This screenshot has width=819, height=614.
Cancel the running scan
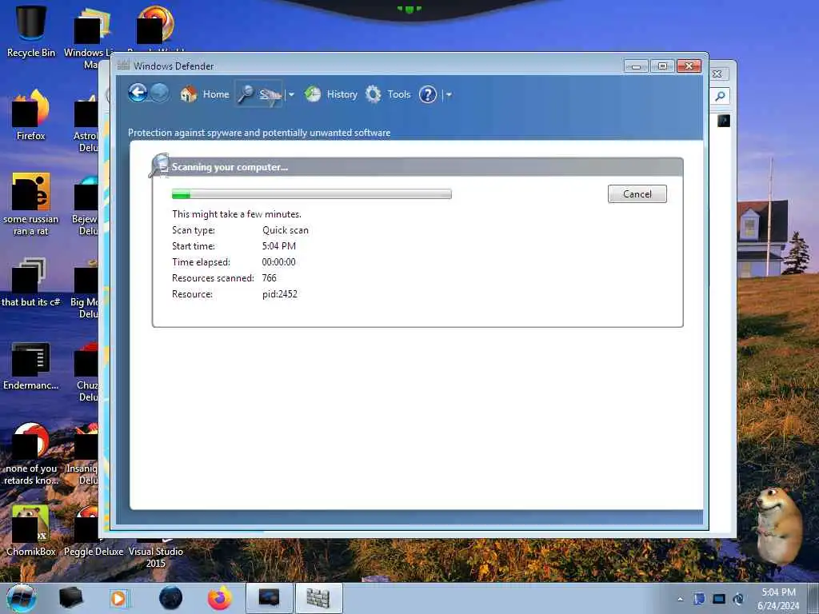pos(637,193)
